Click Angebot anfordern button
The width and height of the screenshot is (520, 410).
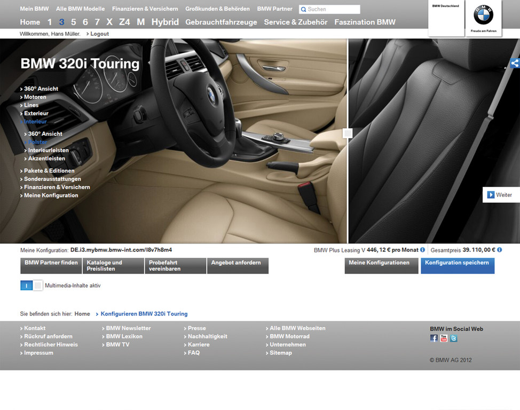click(238, 266)
